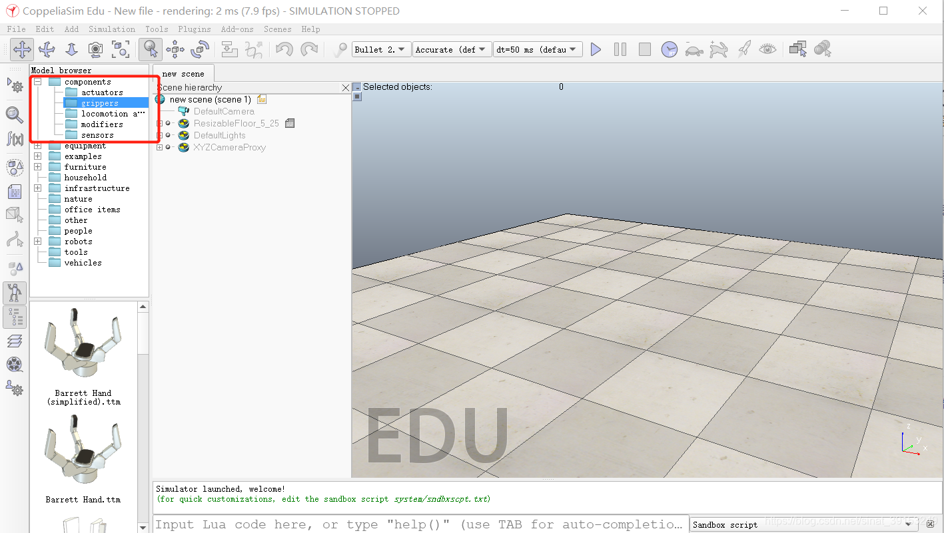This screenshot has width=944, height=533.
Task: Open the scene selector icon
Action: [x=822, y=49]
